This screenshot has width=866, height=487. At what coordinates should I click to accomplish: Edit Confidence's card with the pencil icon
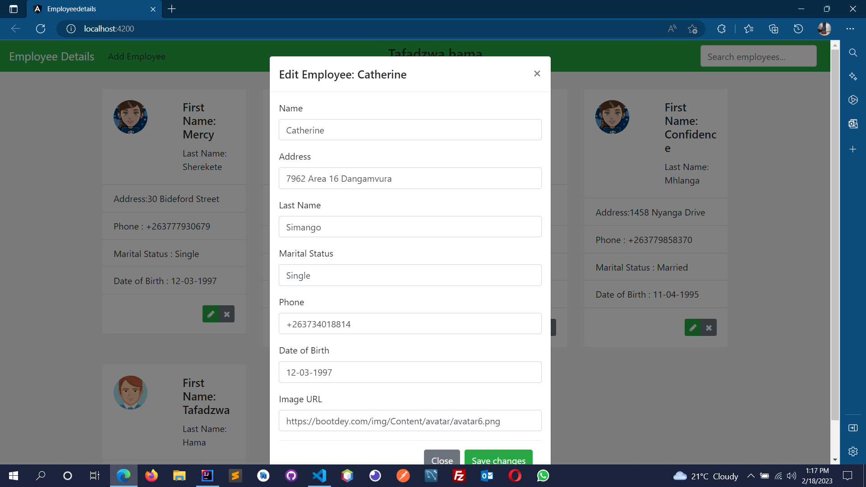(693, 327)
